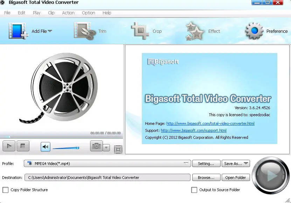
Task: Click the large Bigasoft Total Video Converter heading
Action: [x=208, y=98]
